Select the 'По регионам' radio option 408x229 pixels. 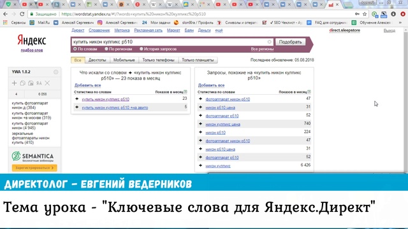coord(106,49)
